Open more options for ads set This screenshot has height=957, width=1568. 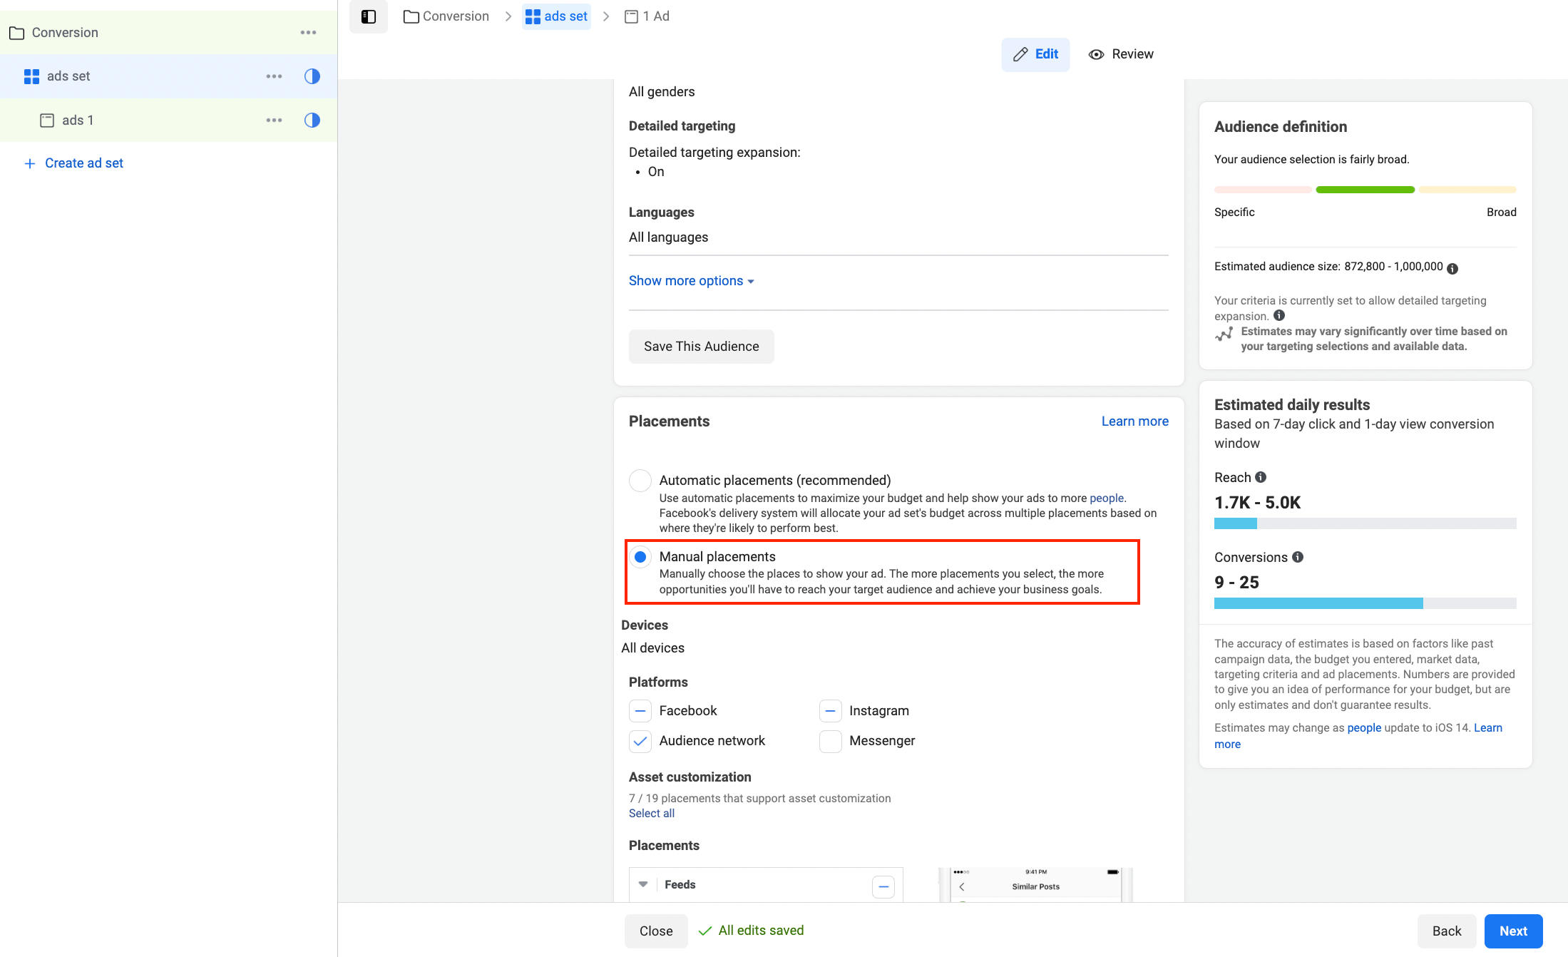(x=274, y=76)
